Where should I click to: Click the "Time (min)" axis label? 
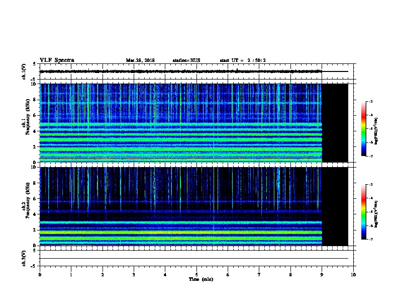coord(201,279)
